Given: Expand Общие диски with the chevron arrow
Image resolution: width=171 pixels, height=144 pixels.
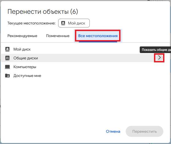Looking at the screenshot, I should 159,58.
